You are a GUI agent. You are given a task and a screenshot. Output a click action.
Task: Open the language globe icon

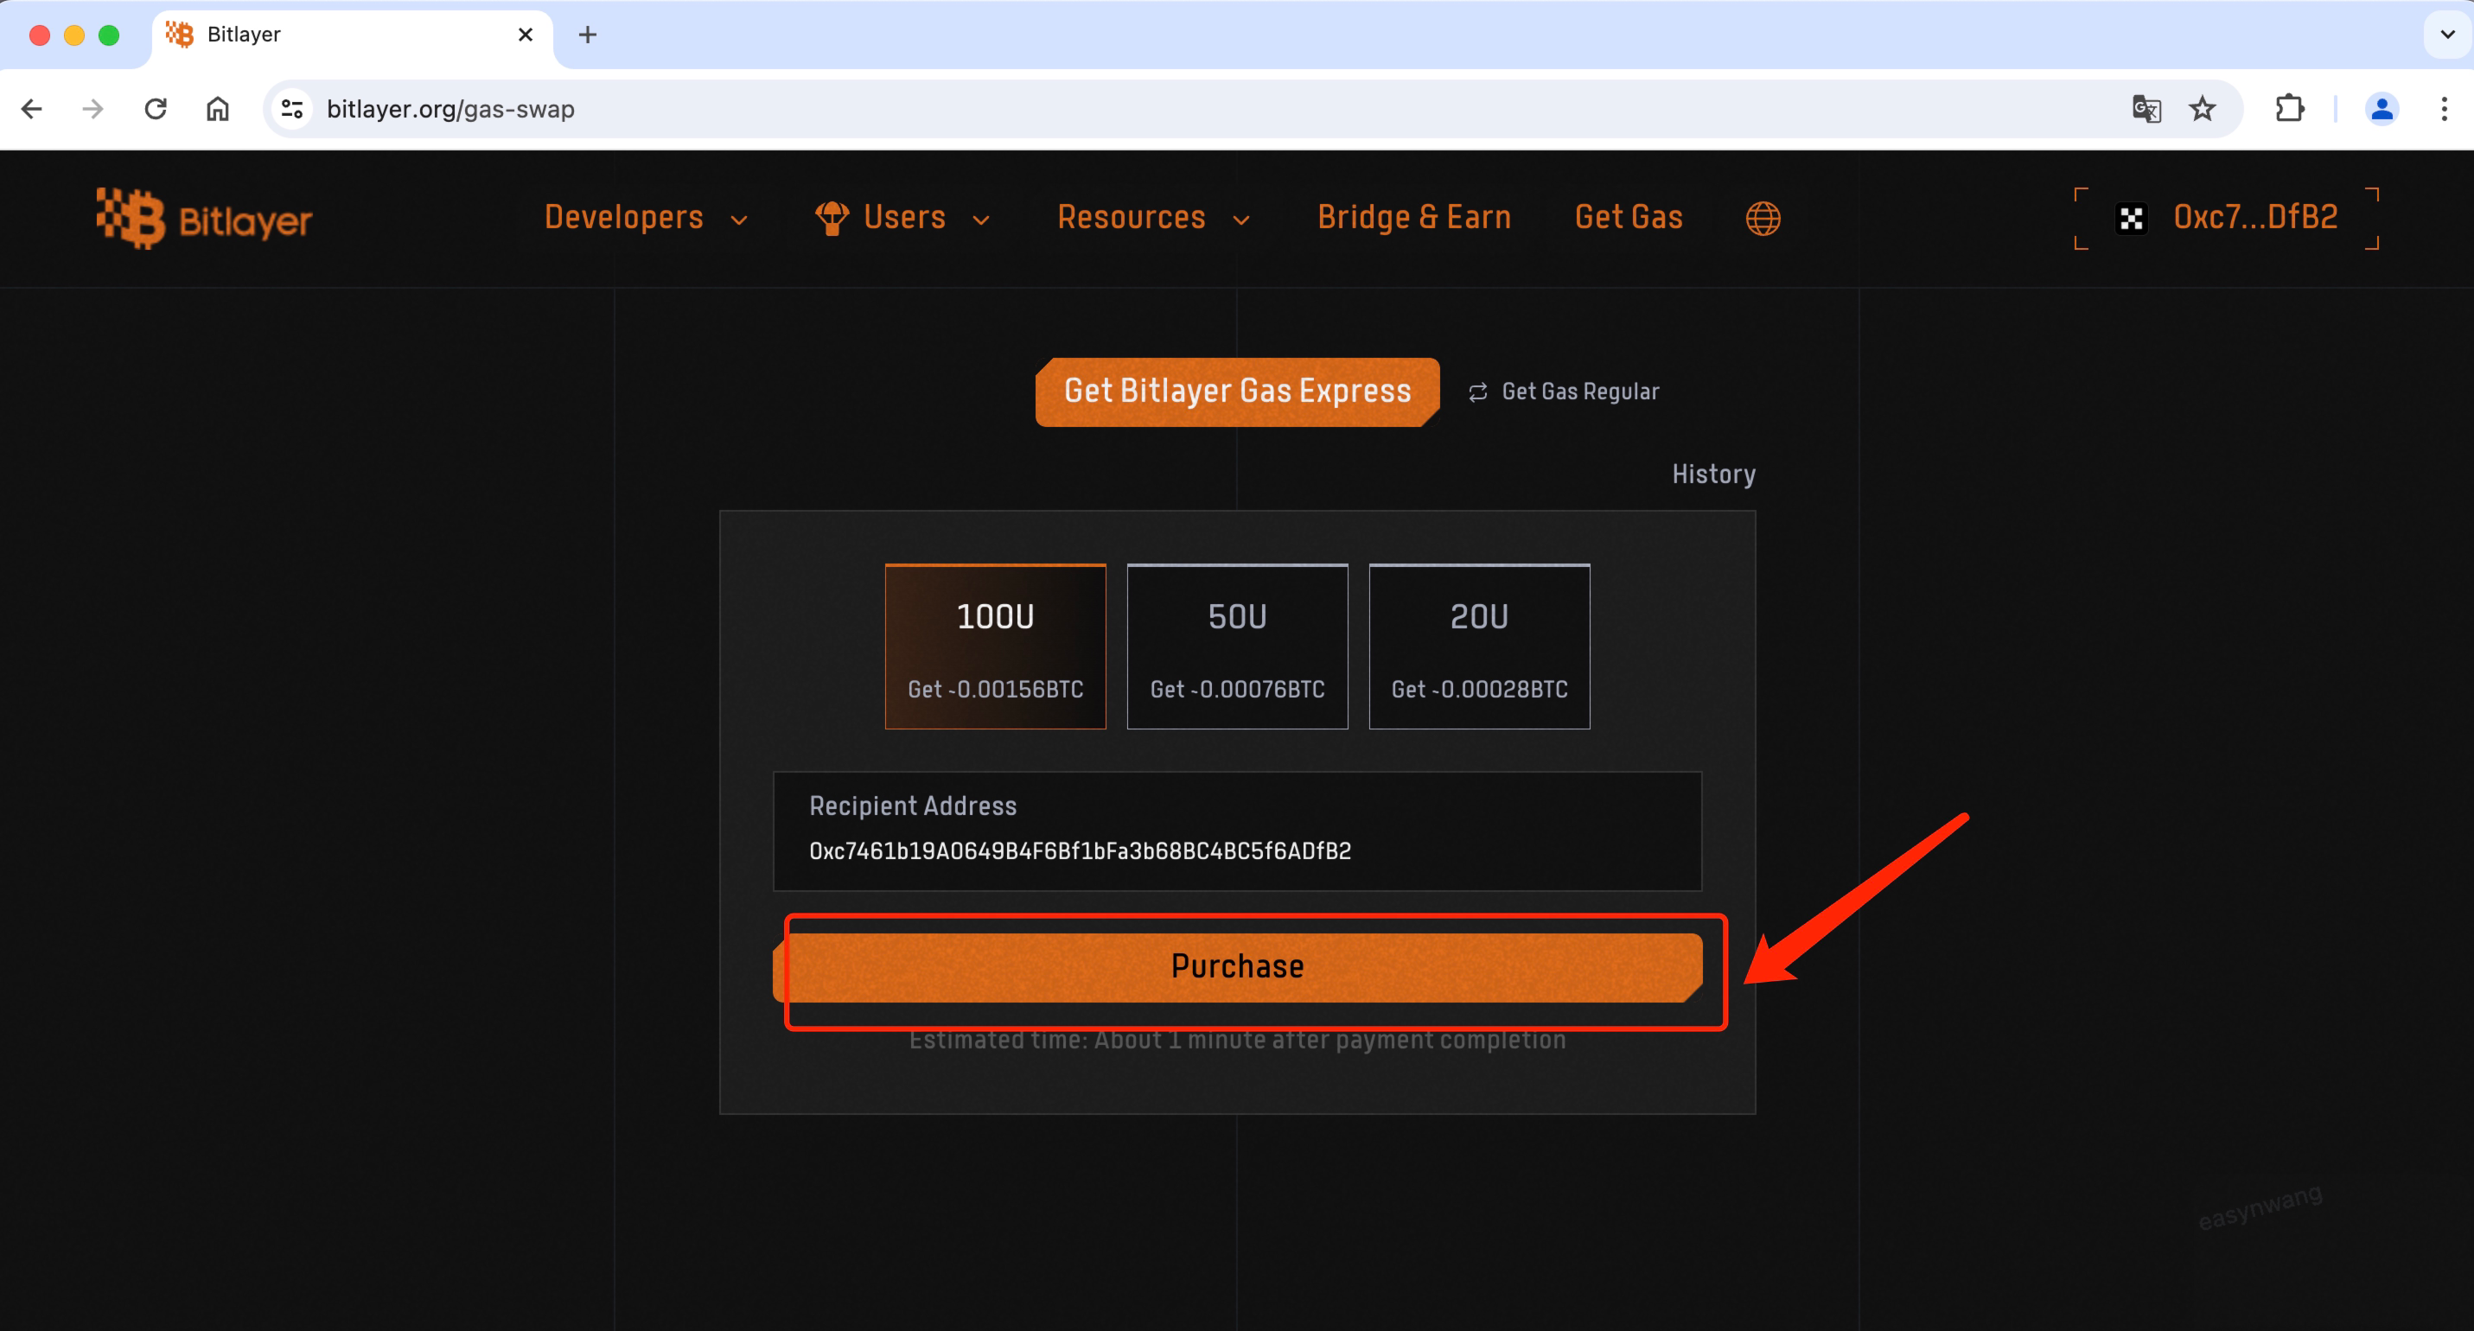1763,219
